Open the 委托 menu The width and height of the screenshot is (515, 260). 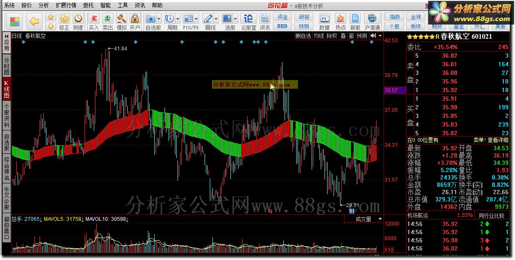(x=88, y=5)
